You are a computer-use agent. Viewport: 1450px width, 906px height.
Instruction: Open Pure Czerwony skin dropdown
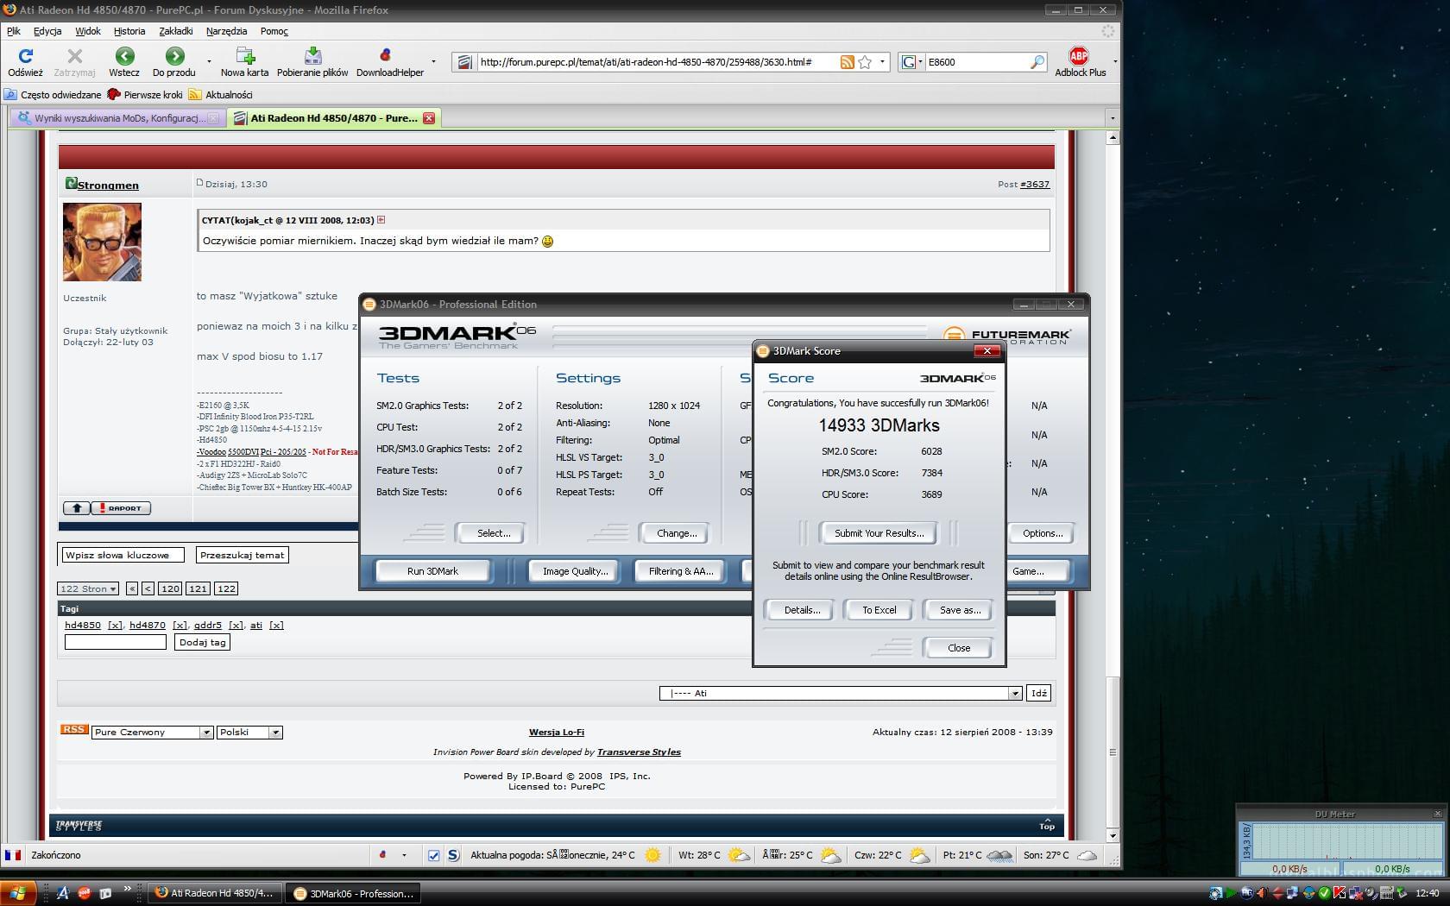point(152,732)
